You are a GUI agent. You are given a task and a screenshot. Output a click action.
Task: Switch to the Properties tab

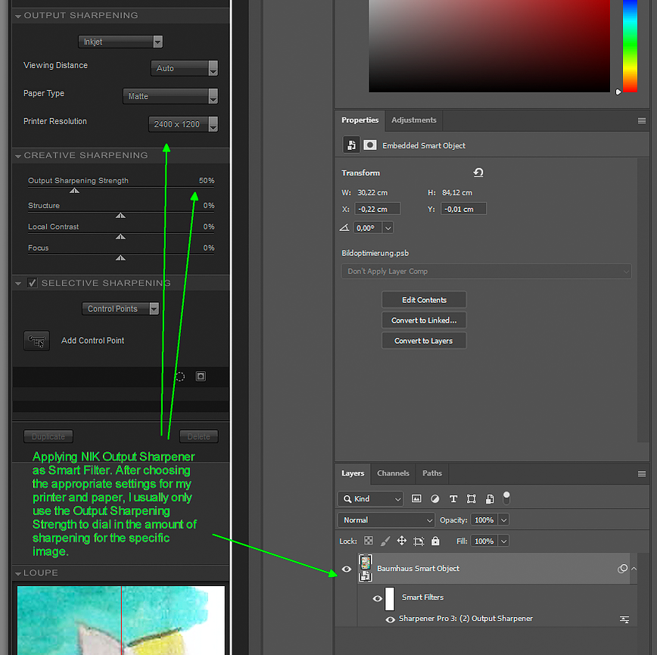click(360, 120)
